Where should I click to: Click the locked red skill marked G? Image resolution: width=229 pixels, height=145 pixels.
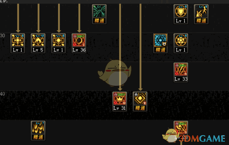181,128
